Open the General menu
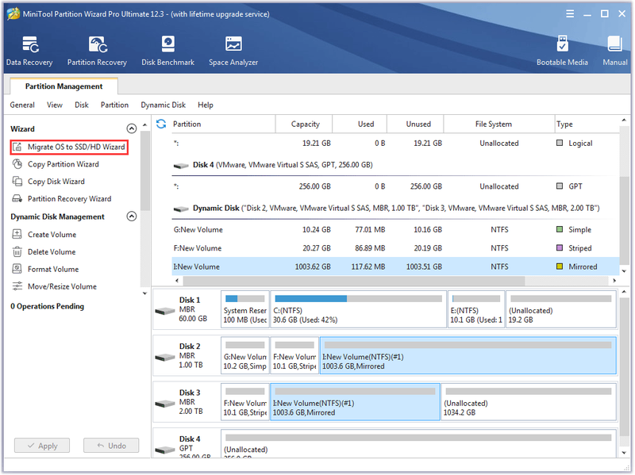This screenshot has width=635, height=475. (22, 105)
